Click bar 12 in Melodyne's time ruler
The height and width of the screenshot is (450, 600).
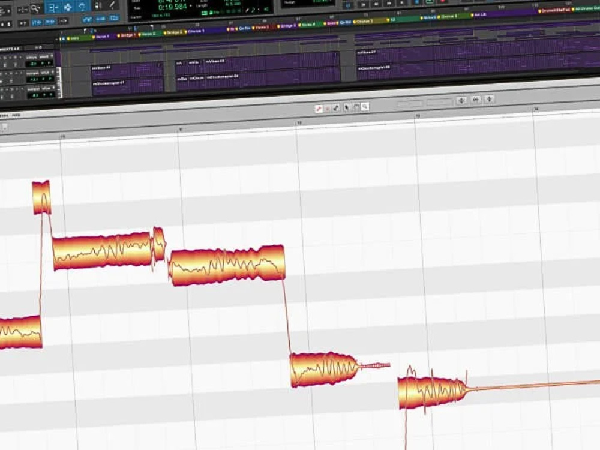point(299,123)
